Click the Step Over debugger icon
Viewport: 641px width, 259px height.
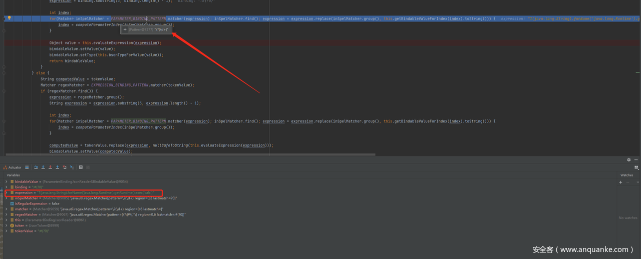coord(36,167)
